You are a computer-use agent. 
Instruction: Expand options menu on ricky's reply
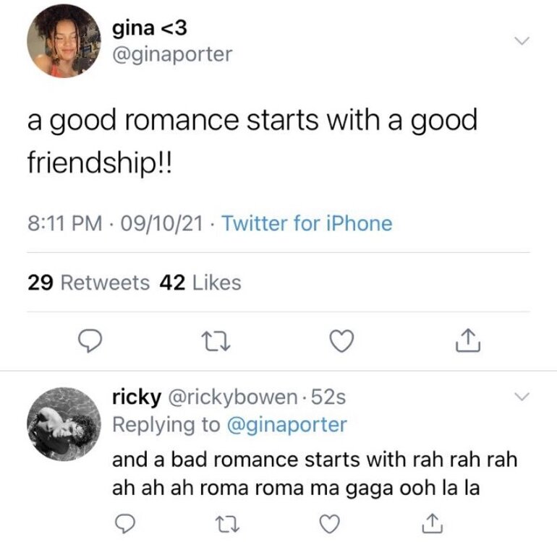coord(521,397)
